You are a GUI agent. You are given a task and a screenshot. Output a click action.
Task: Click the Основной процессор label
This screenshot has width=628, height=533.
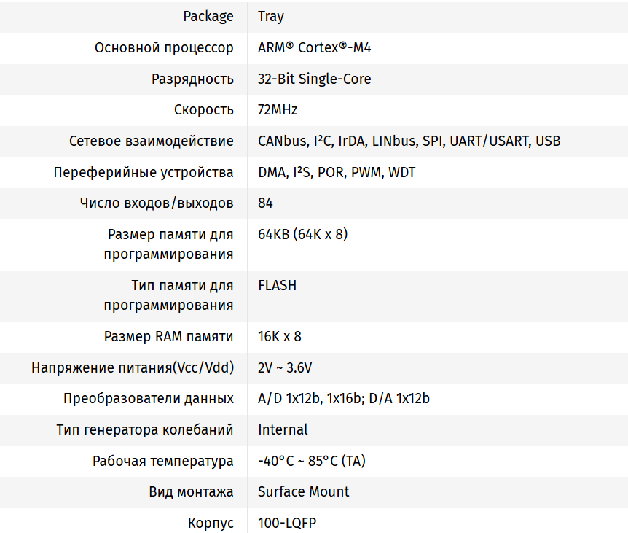[164, 47]
